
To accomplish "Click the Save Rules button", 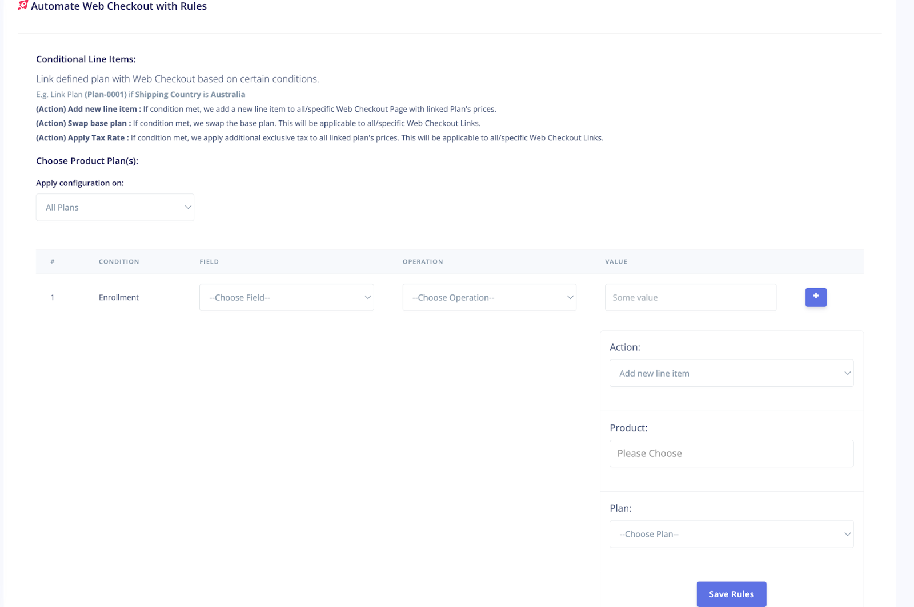I will 731,594.
